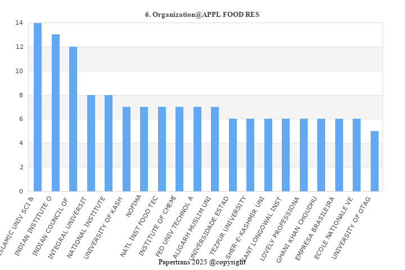Click the chart title Organization@APPL FOOD RES
This screenshot has width=405, height=270.
[x=202, y=14]
